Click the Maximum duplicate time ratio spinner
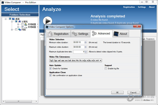Screen dimensions: 158x105 [x=86, y=52]
